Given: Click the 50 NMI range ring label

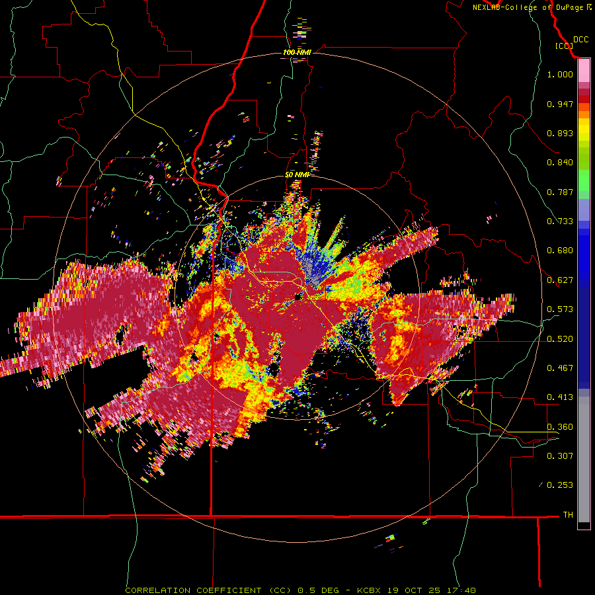Looking at the screenshot, I should 297,175.
